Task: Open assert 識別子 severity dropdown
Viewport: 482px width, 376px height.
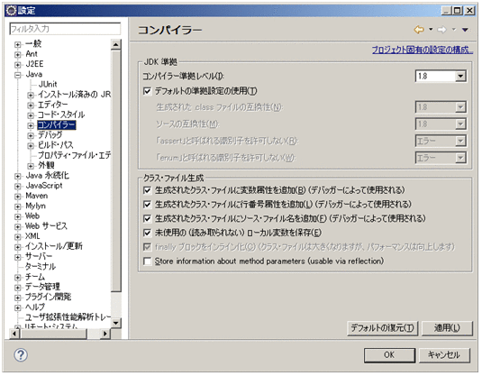Action: [x=460, y=142]
